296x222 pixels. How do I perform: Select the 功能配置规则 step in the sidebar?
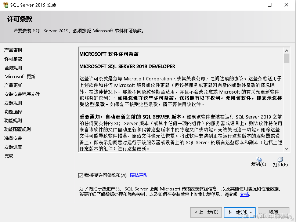(18, 130)
